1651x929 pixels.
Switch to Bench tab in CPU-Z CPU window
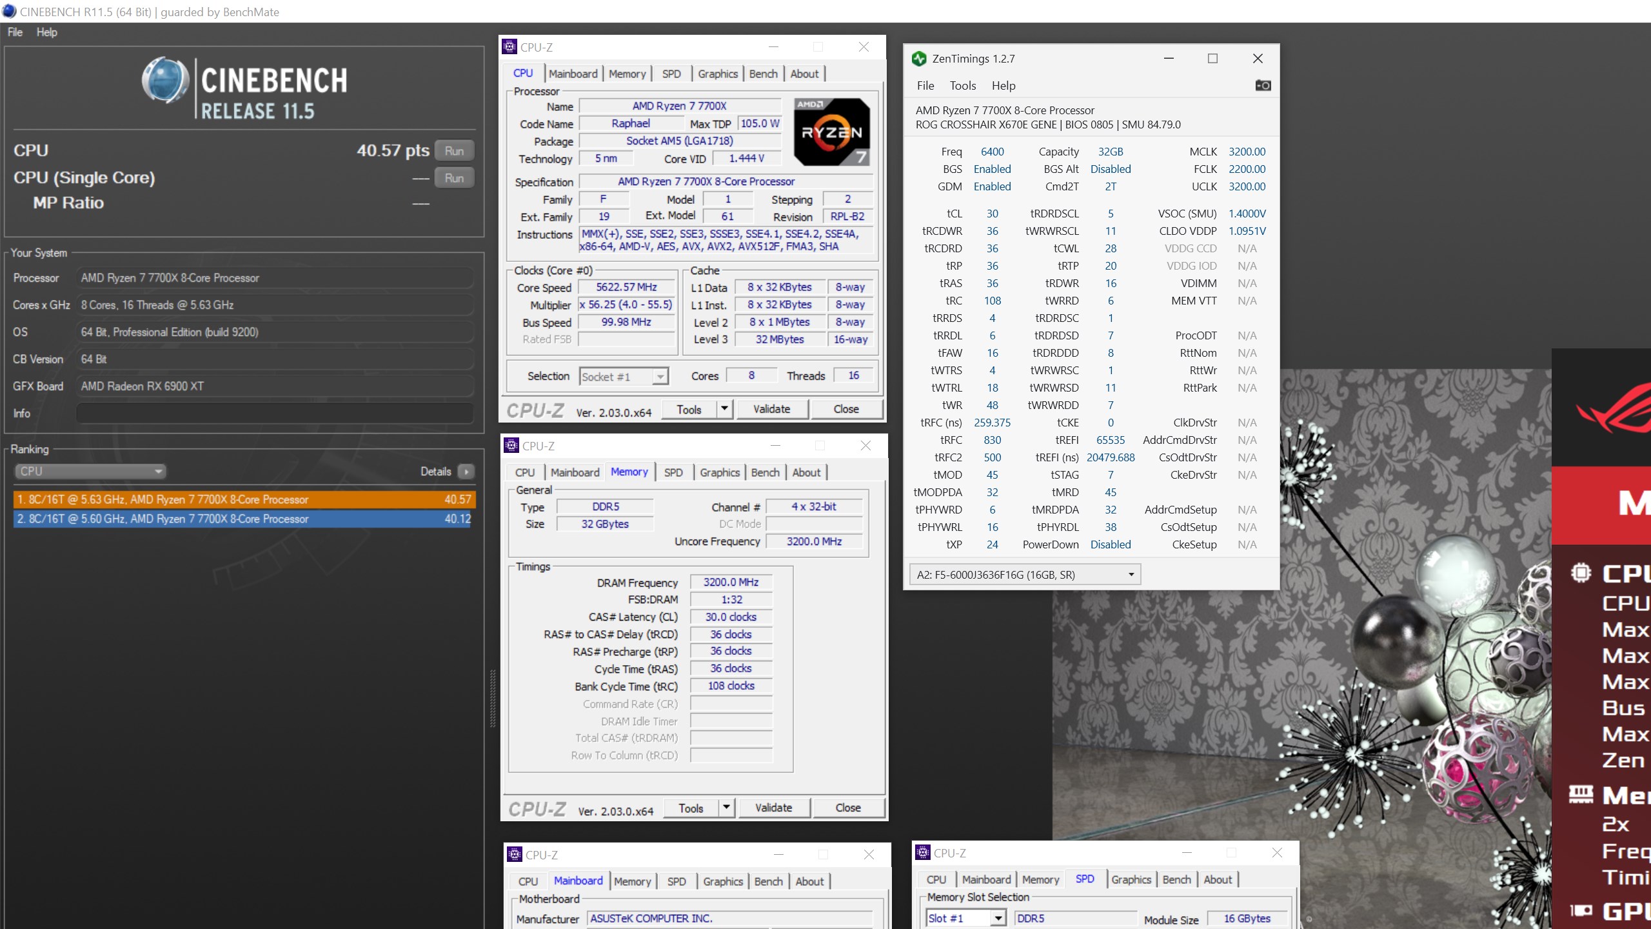[x=763, y=74]
